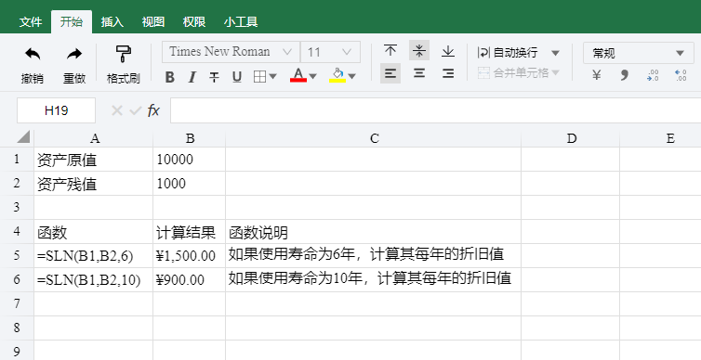Switch to the 插入 tab
This screenshot has width=701, height=360.
coord(112,22)
